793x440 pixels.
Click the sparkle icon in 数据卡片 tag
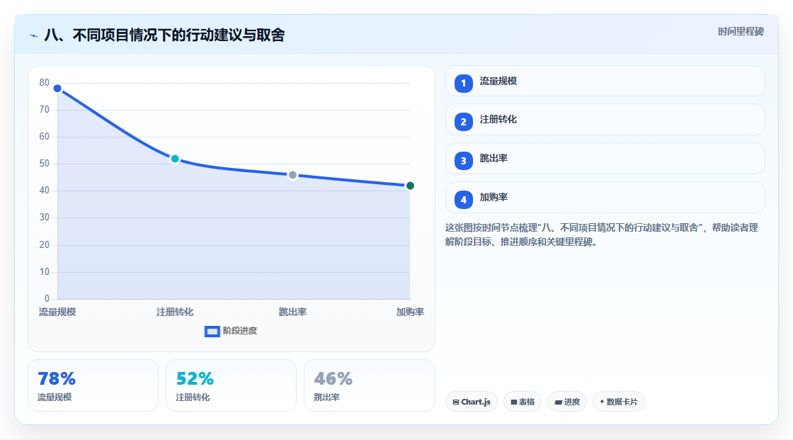coord(602,402)
